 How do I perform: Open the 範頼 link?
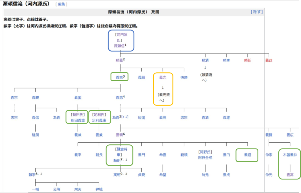point(184,155)
